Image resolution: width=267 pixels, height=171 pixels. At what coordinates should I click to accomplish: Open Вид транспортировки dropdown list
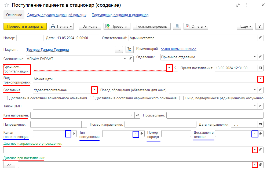click(x=260, y=79)
